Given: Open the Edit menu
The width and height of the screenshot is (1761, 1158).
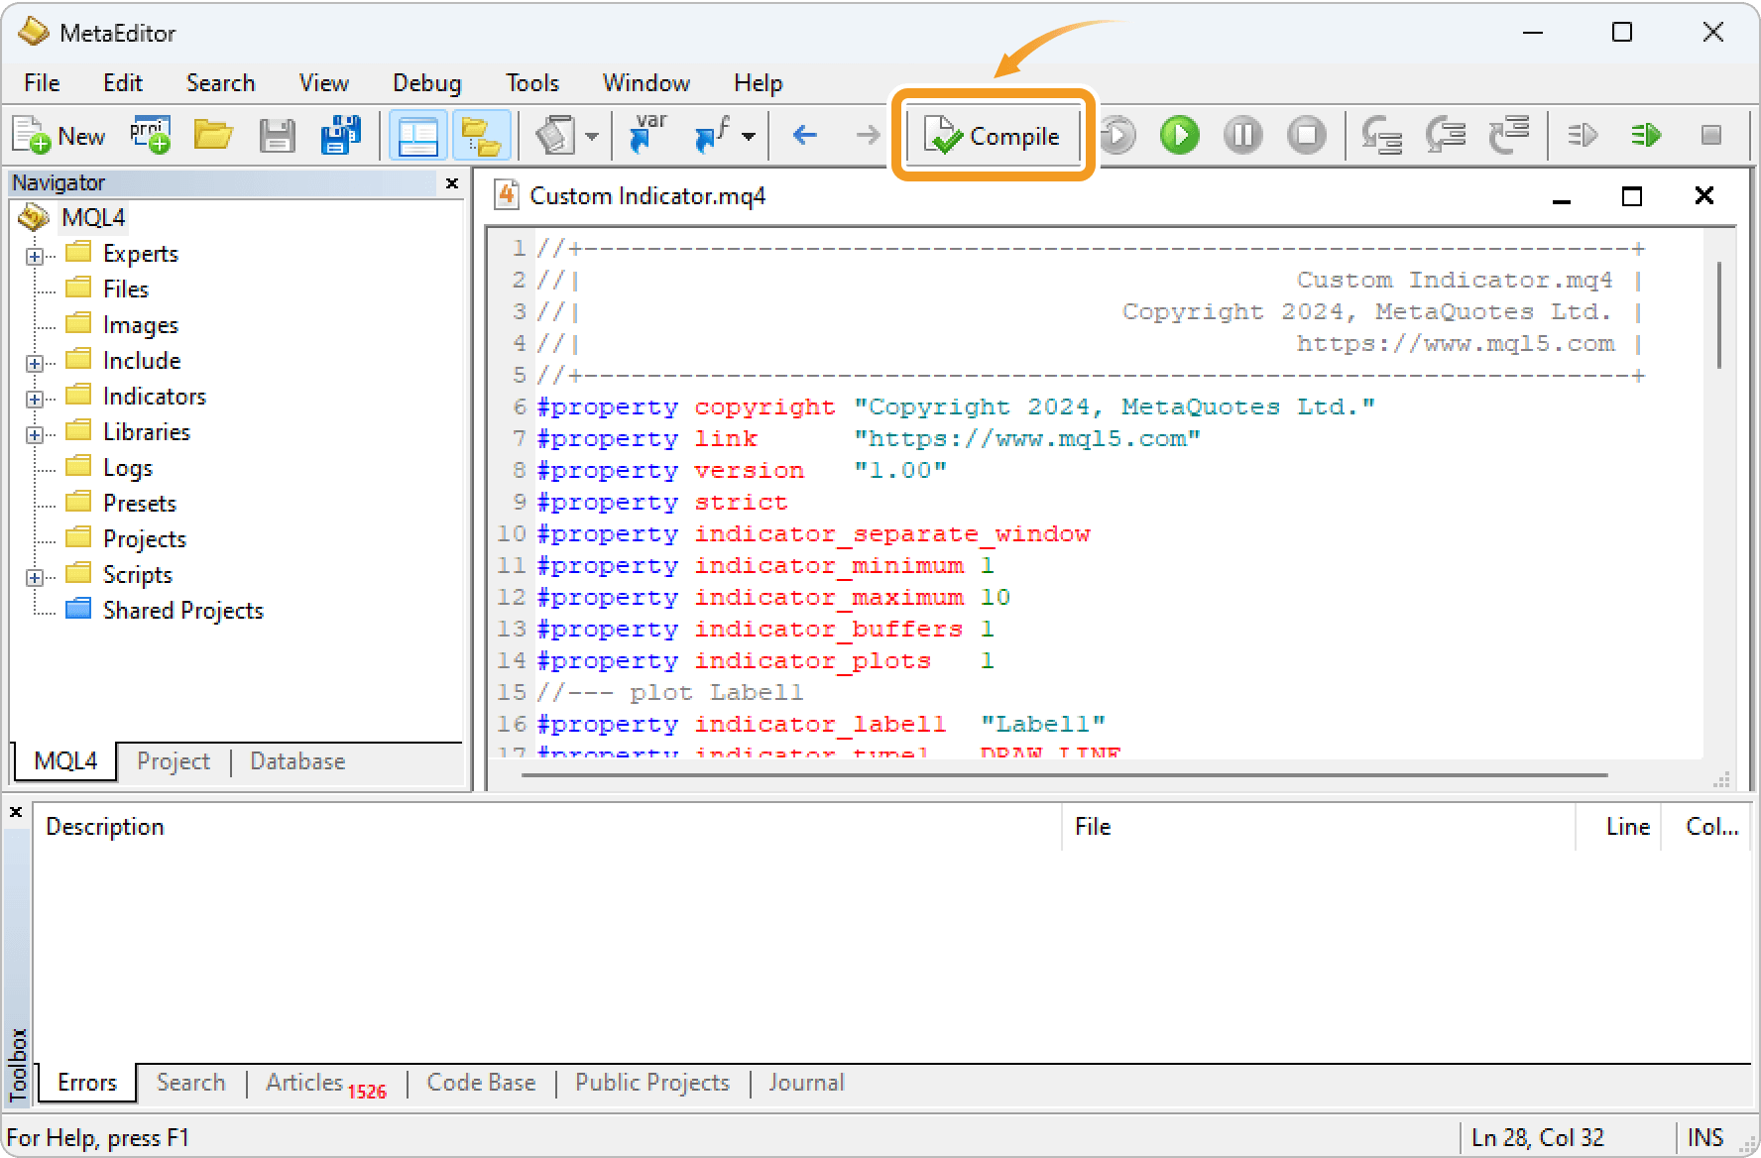Looking at the screenshot, I should pyautogui.click(x=123, y=83).
